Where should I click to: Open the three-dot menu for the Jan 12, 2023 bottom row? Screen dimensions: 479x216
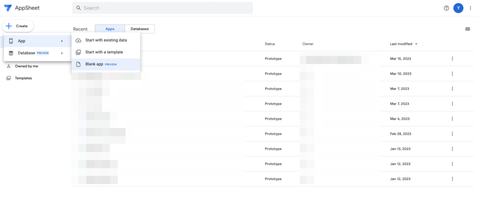coord(452,179)
